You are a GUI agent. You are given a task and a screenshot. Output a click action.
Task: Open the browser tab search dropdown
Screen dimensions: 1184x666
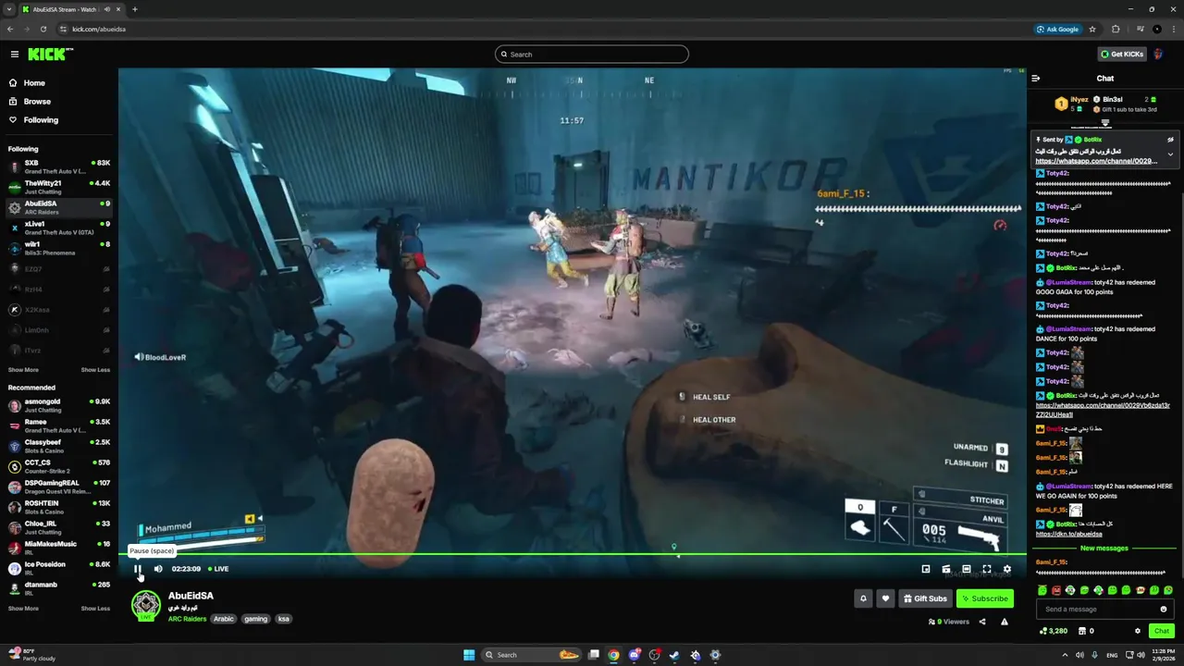click(9, 9)
